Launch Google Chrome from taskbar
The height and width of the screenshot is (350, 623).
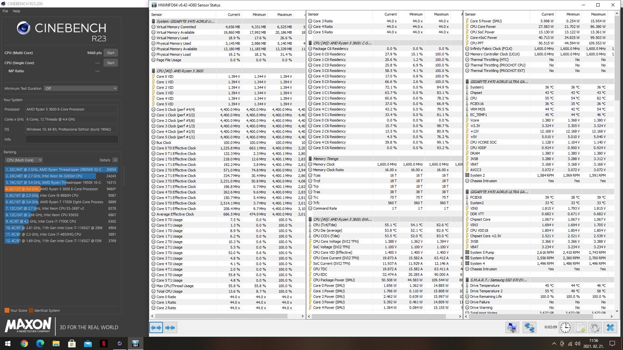pyautogui.click(x=24, y=344)
